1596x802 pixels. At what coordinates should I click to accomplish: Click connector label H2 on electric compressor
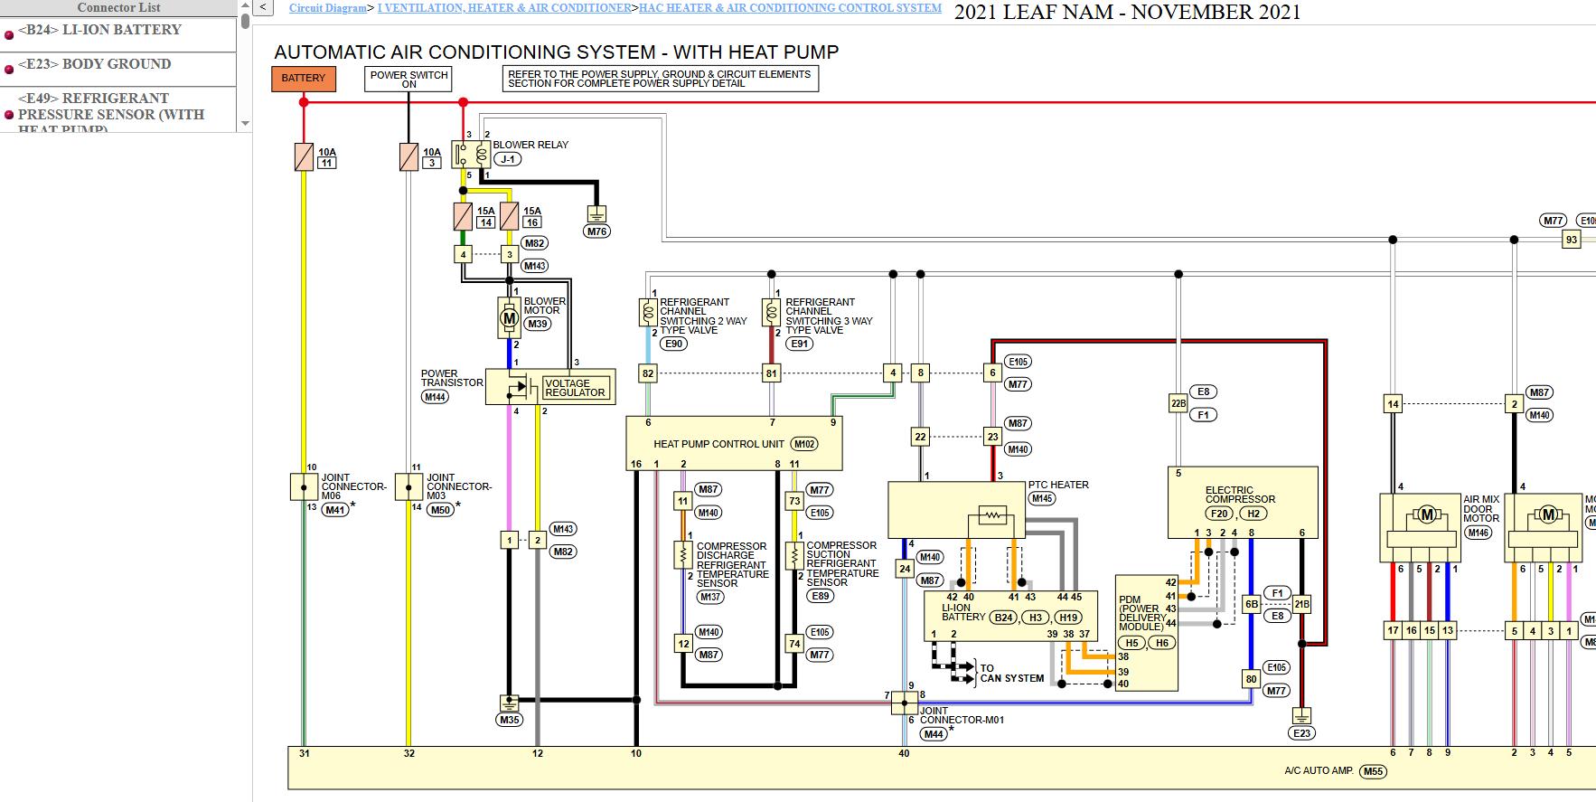[1253, 514]
